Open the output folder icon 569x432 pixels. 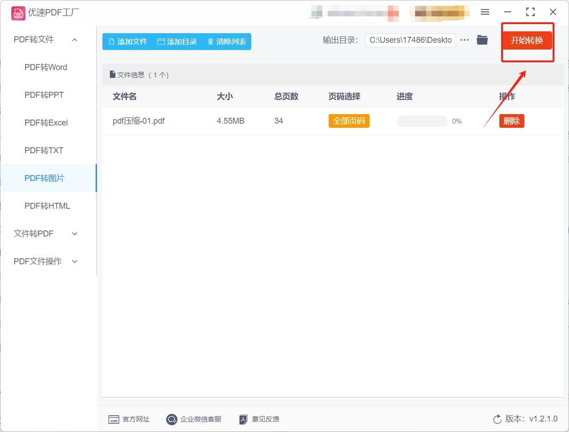tap(482, 40)
